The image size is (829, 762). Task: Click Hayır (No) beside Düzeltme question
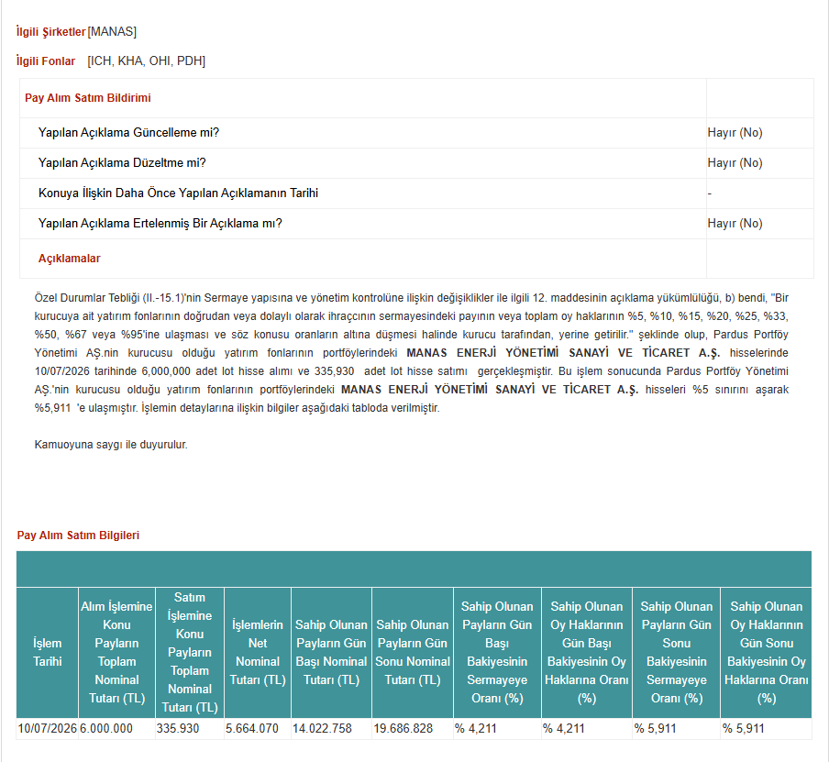pos(735,163)
